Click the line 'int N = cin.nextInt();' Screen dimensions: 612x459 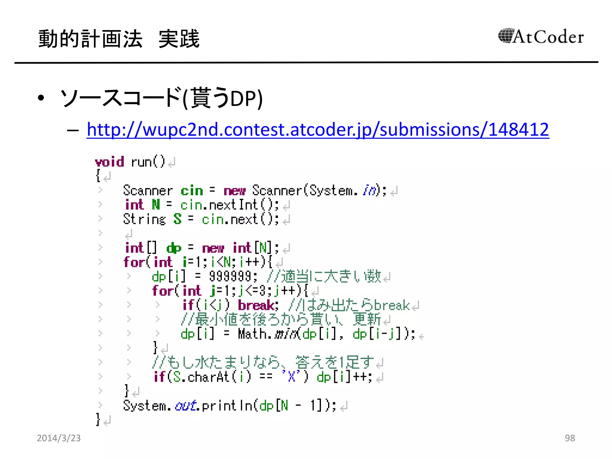click(x=202, y=205)
